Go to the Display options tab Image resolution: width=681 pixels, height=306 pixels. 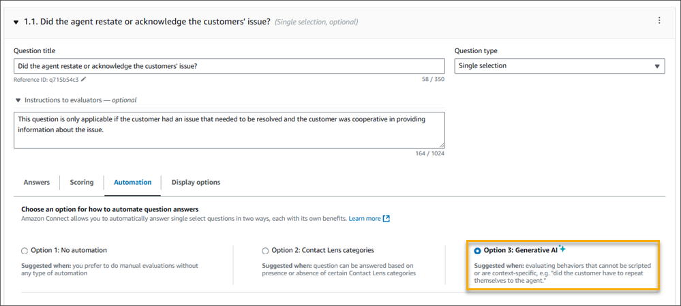click(x=196, y=183)
